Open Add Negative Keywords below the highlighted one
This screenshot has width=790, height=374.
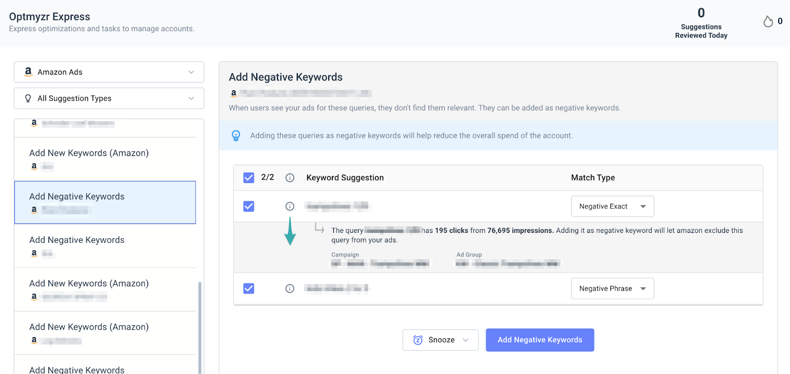(x=105, y=246)
